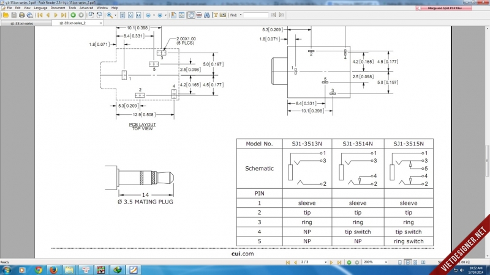Viewport: 490px width, 275px height.
Task: Go to the first page using toolbar arrow
Action: [x=40, y=14]
